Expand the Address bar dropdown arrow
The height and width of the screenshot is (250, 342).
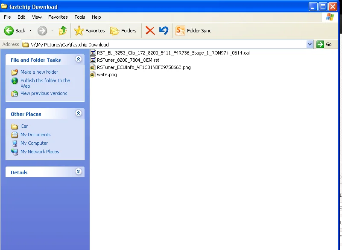(310, 45)
